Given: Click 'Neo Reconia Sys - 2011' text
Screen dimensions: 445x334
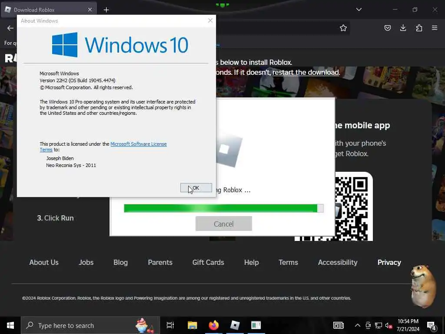Looking at the screenshot, I should click(x=71, y=165).
